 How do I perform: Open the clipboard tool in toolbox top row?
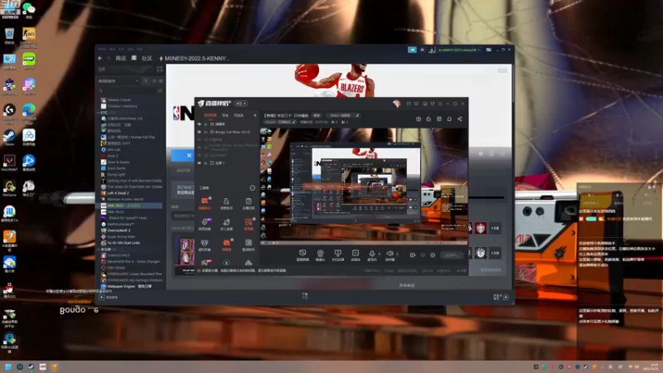click(x=248, y=203)
